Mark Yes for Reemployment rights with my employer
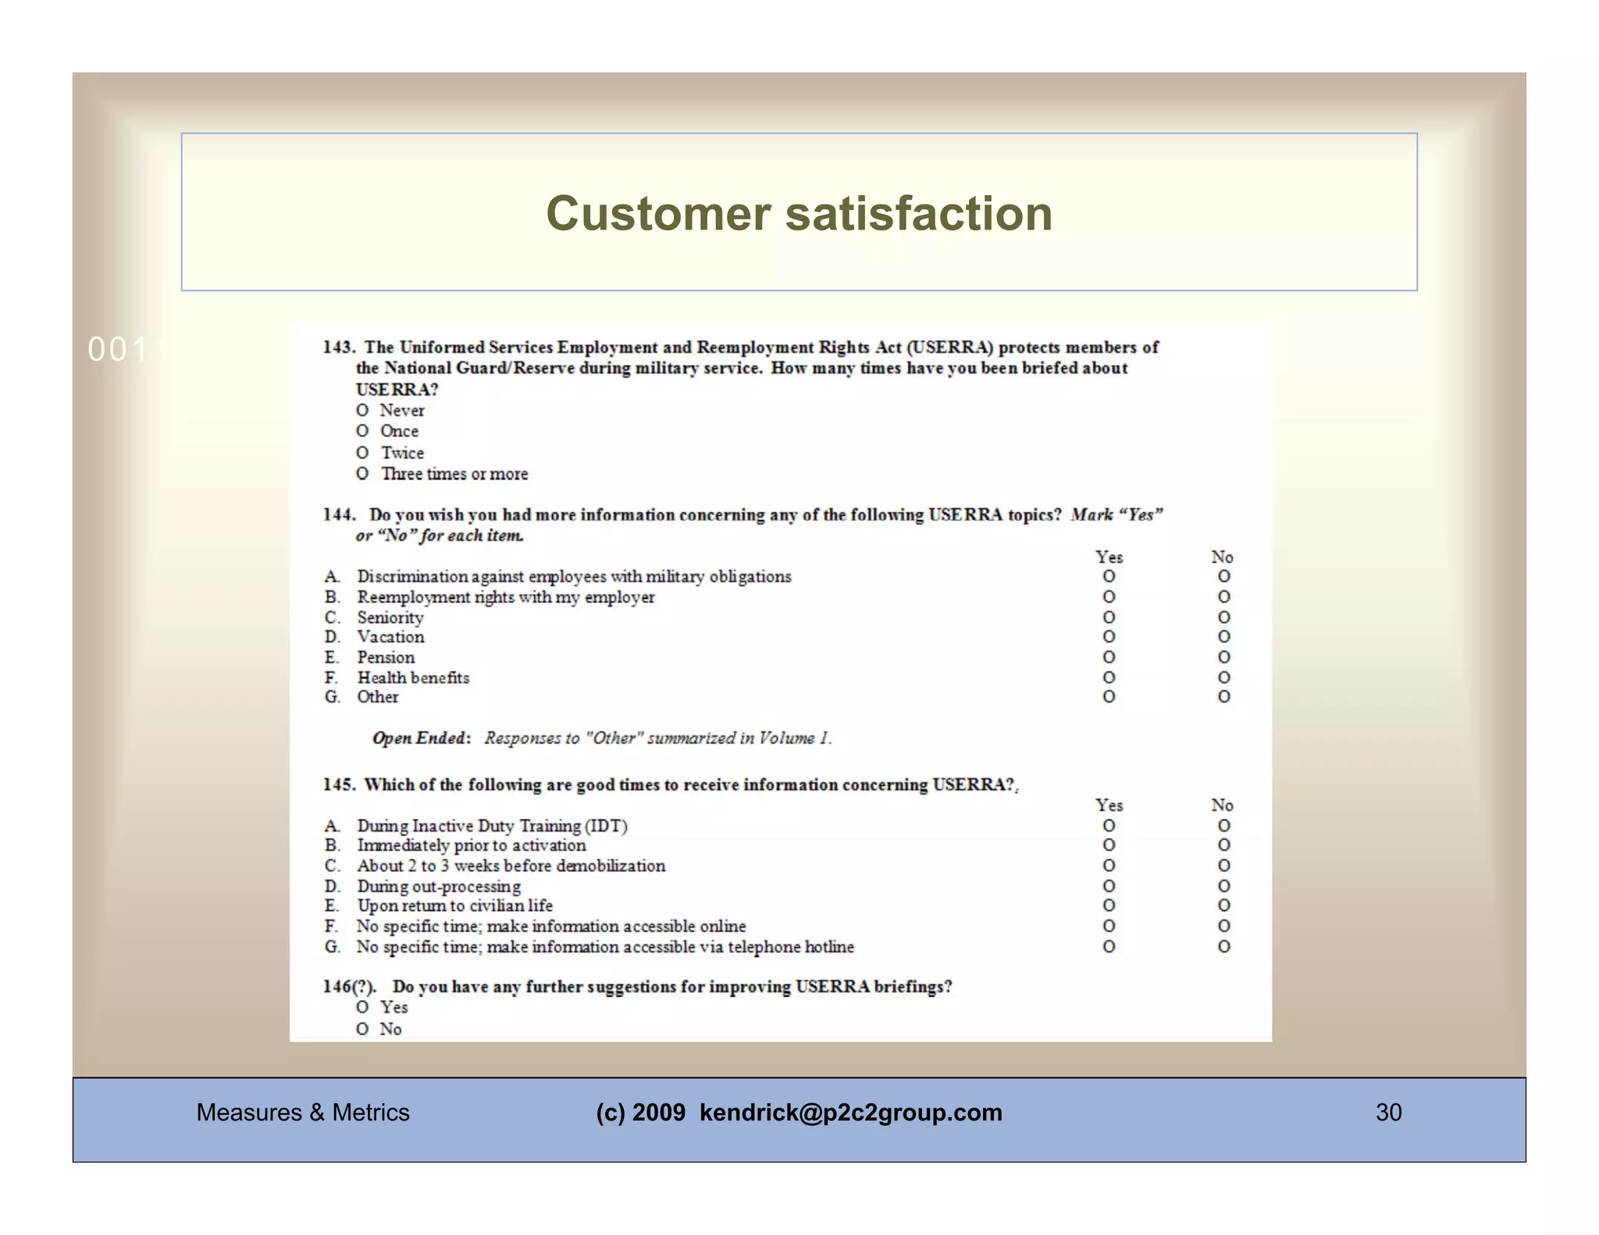 [1109, 596]
